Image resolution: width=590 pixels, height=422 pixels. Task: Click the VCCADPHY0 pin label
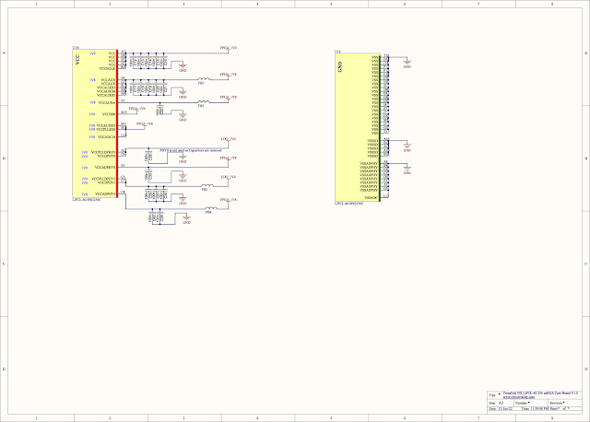pos(105,168)
